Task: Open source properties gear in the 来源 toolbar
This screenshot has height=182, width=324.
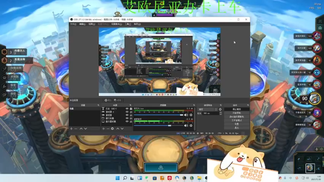Action: click(x=113, y=129)
